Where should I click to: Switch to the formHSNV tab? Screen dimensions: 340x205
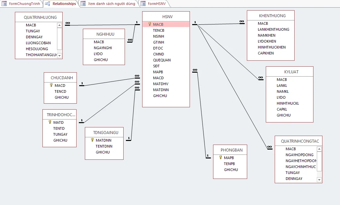point(156,4)
